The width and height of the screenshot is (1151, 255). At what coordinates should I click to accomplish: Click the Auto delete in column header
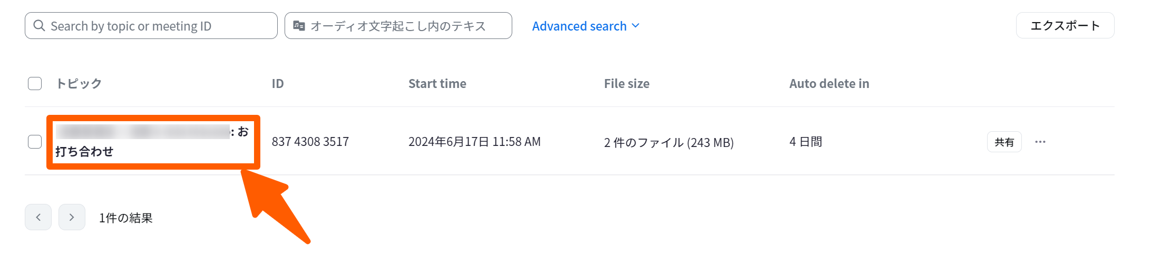[828, 84]
